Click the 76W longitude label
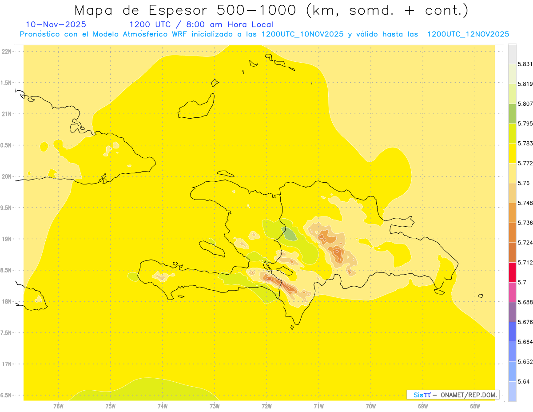The width and height of the screenshot is (533, 412). click(x=58, y=406)
